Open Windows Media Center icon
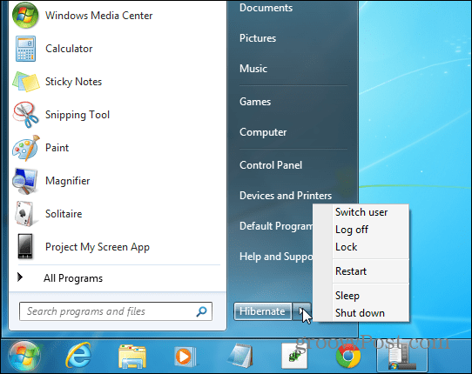The height and width of the screenshot is (374, 472). (25, 16)
